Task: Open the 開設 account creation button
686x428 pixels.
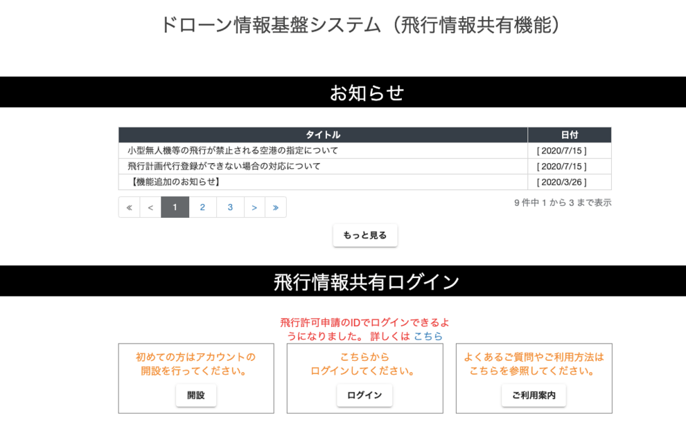Action: pyautogui.click(x=196, y=396)
